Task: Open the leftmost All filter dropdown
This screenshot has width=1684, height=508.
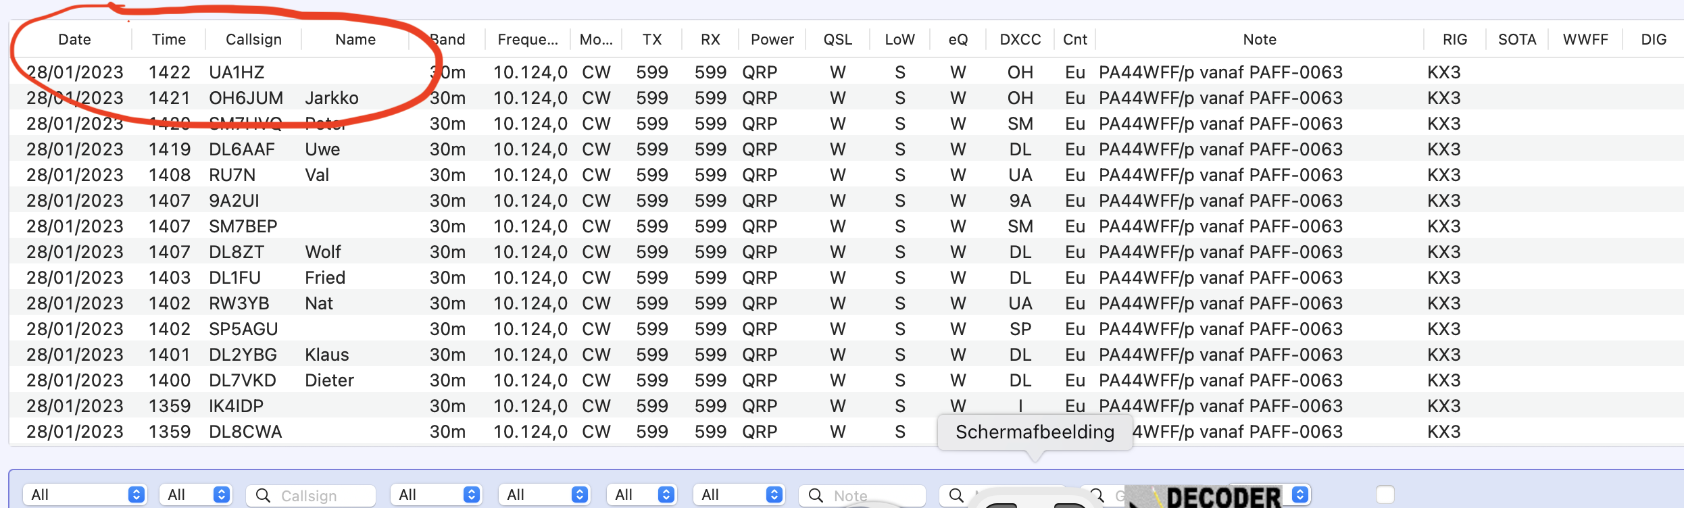Action: pyautogui.click(x=85, y=494)
